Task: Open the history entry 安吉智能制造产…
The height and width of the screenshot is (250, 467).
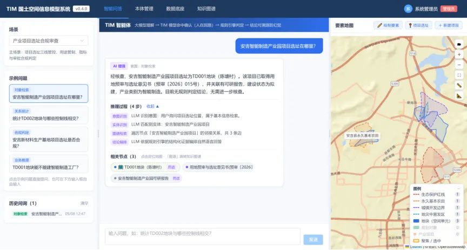Action: click(x=49, y=214)
